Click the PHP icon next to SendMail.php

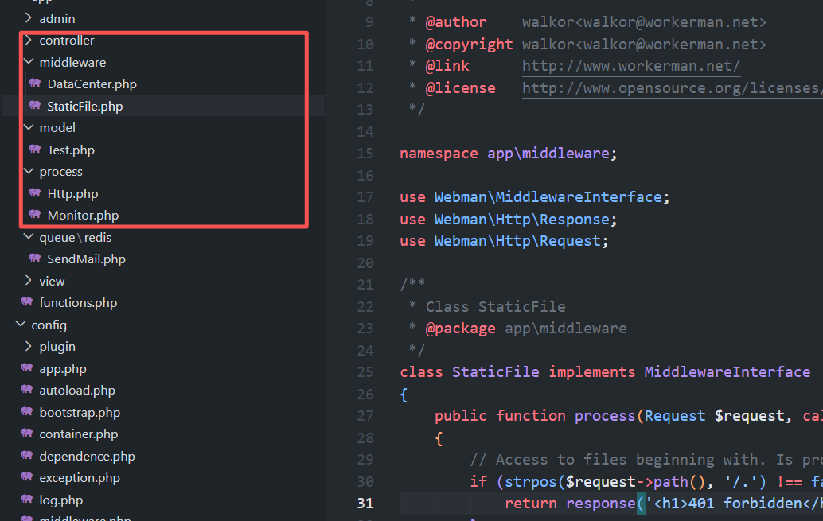pos(35,259)
